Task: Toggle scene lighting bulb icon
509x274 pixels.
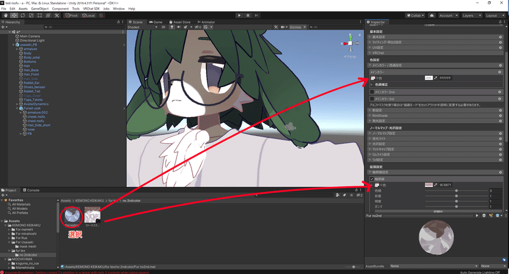Action: pos(172,27)
